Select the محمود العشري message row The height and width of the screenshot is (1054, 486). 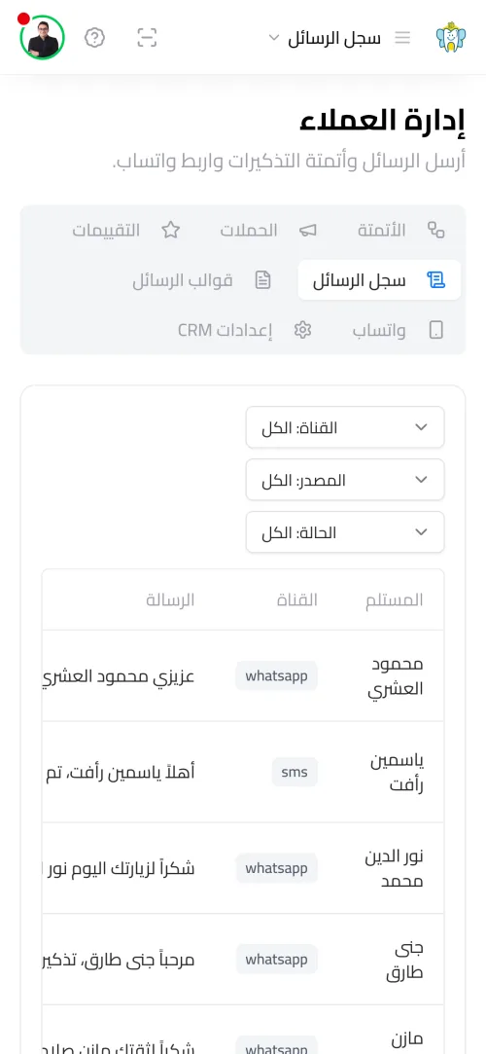tap(243, 675)
